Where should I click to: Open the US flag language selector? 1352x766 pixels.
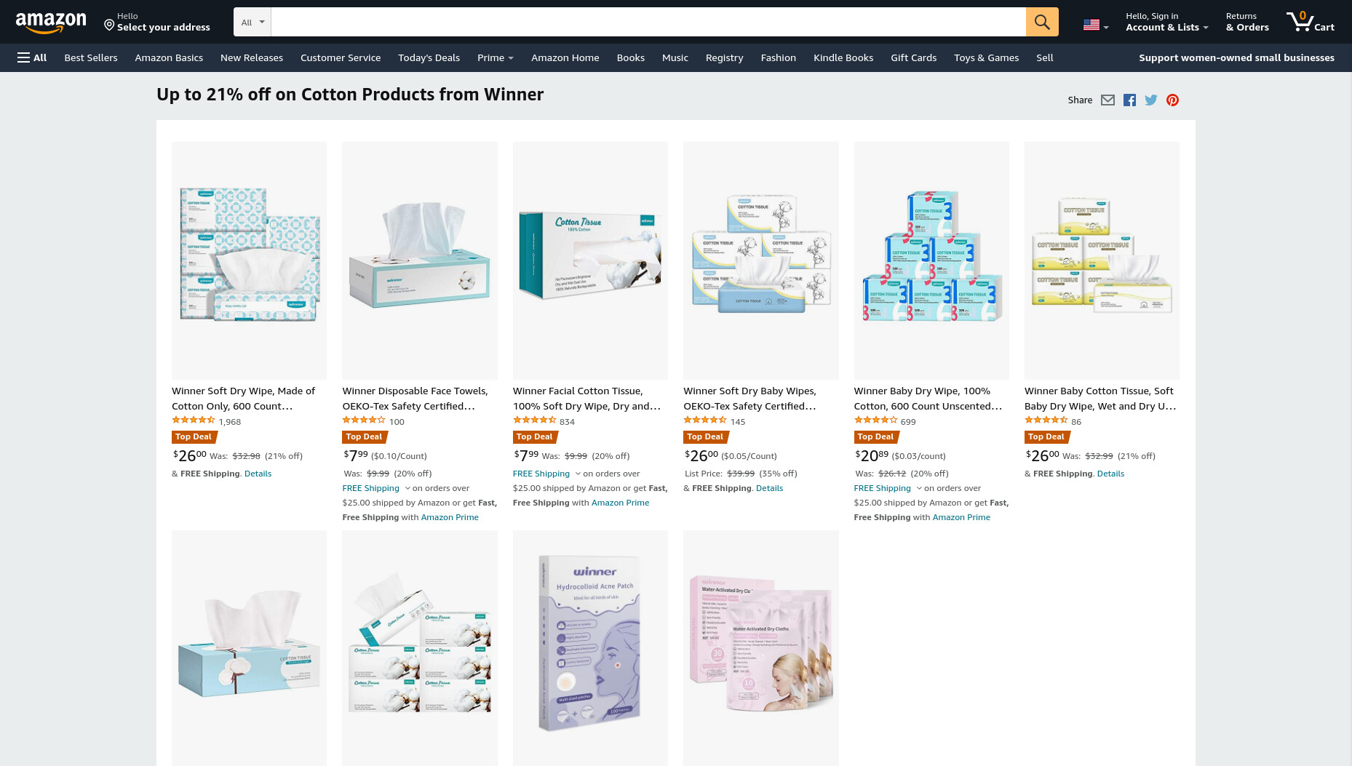point(1095,25)
